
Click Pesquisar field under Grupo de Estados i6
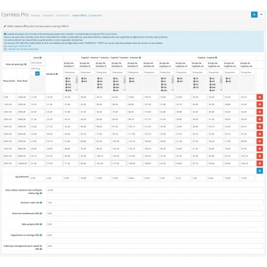[151, 73]
